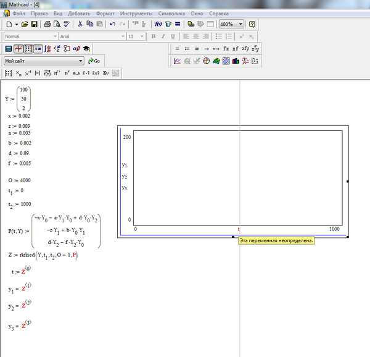This screenshot has width=370, height=357.
Task: Toggle the Graph toolbar button
Action: (x=18, y=49)
